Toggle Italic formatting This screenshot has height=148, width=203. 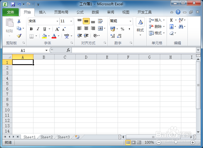coord(38,29)
